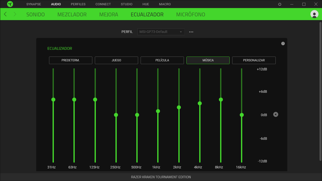Maximize the Razer Synapse window

tap(304, 4)
